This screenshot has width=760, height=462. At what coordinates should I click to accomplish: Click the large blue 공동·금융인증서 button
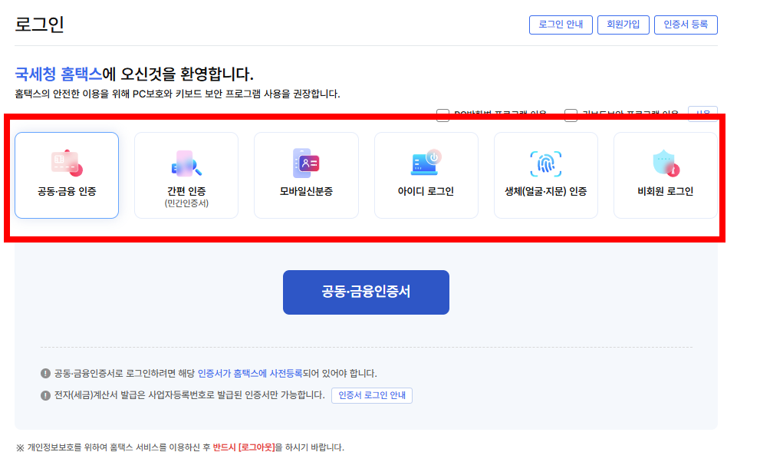pyautogui.click(x=366, y=292)
